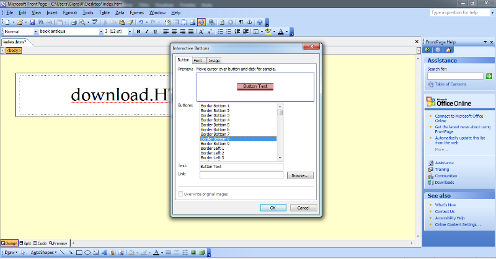This screenshot has width=496, height=259.
Task: Switch to the Font tab
Action: click(x=198, y=60)
